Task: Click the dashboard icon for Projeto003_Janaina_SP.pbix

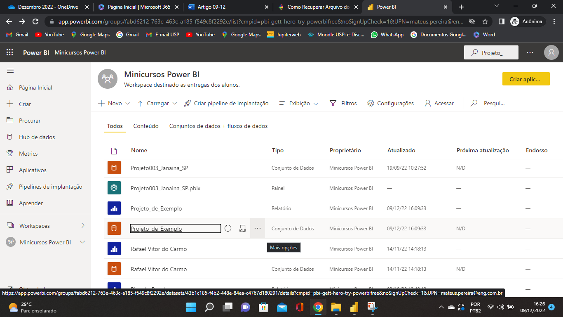Action: tap(114, 188)
